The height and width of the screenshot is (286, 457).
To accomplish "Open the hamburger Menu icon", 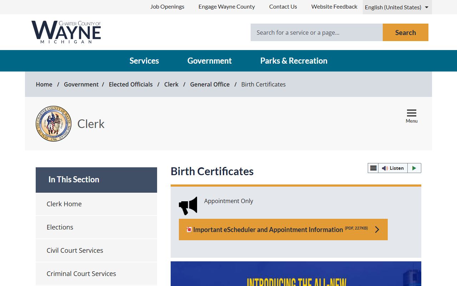I will pos(412,116).
